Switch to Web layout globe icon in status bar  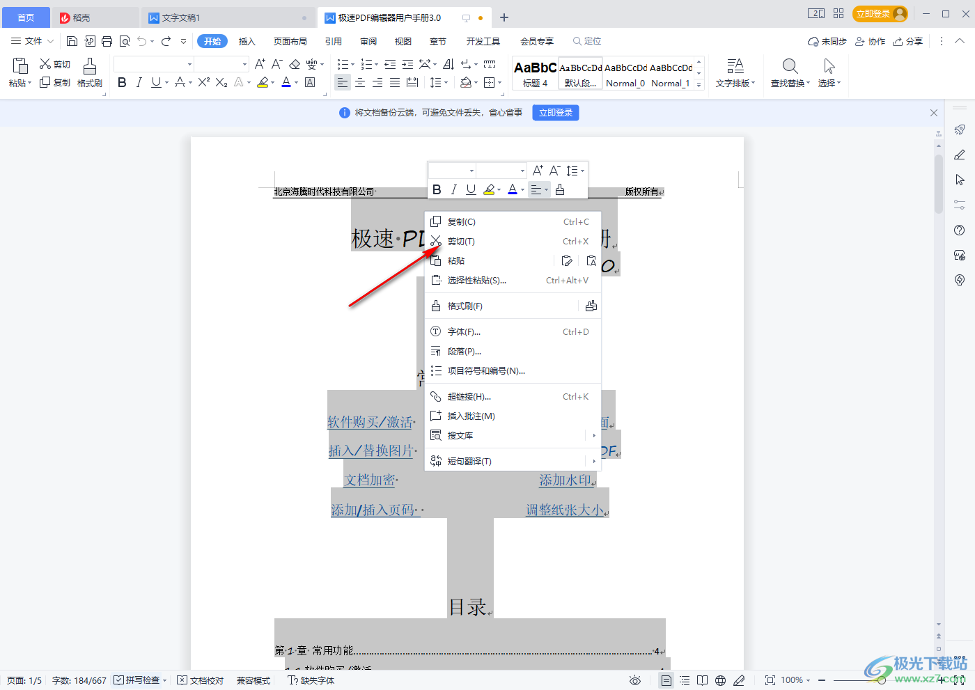coord(721,680)
